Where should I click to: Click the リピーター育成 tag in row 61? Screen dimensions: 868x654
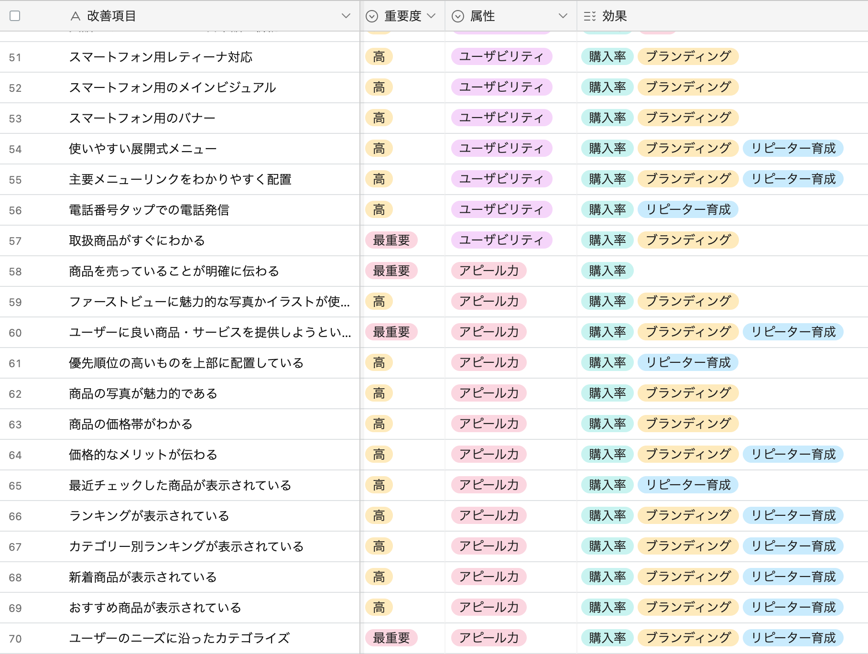click(688, 362)
